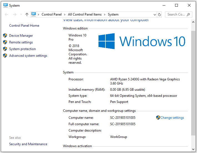Click Change settings link
This screenshot has height=153, width=197.
pyautogui.click(x=172, y=118)
